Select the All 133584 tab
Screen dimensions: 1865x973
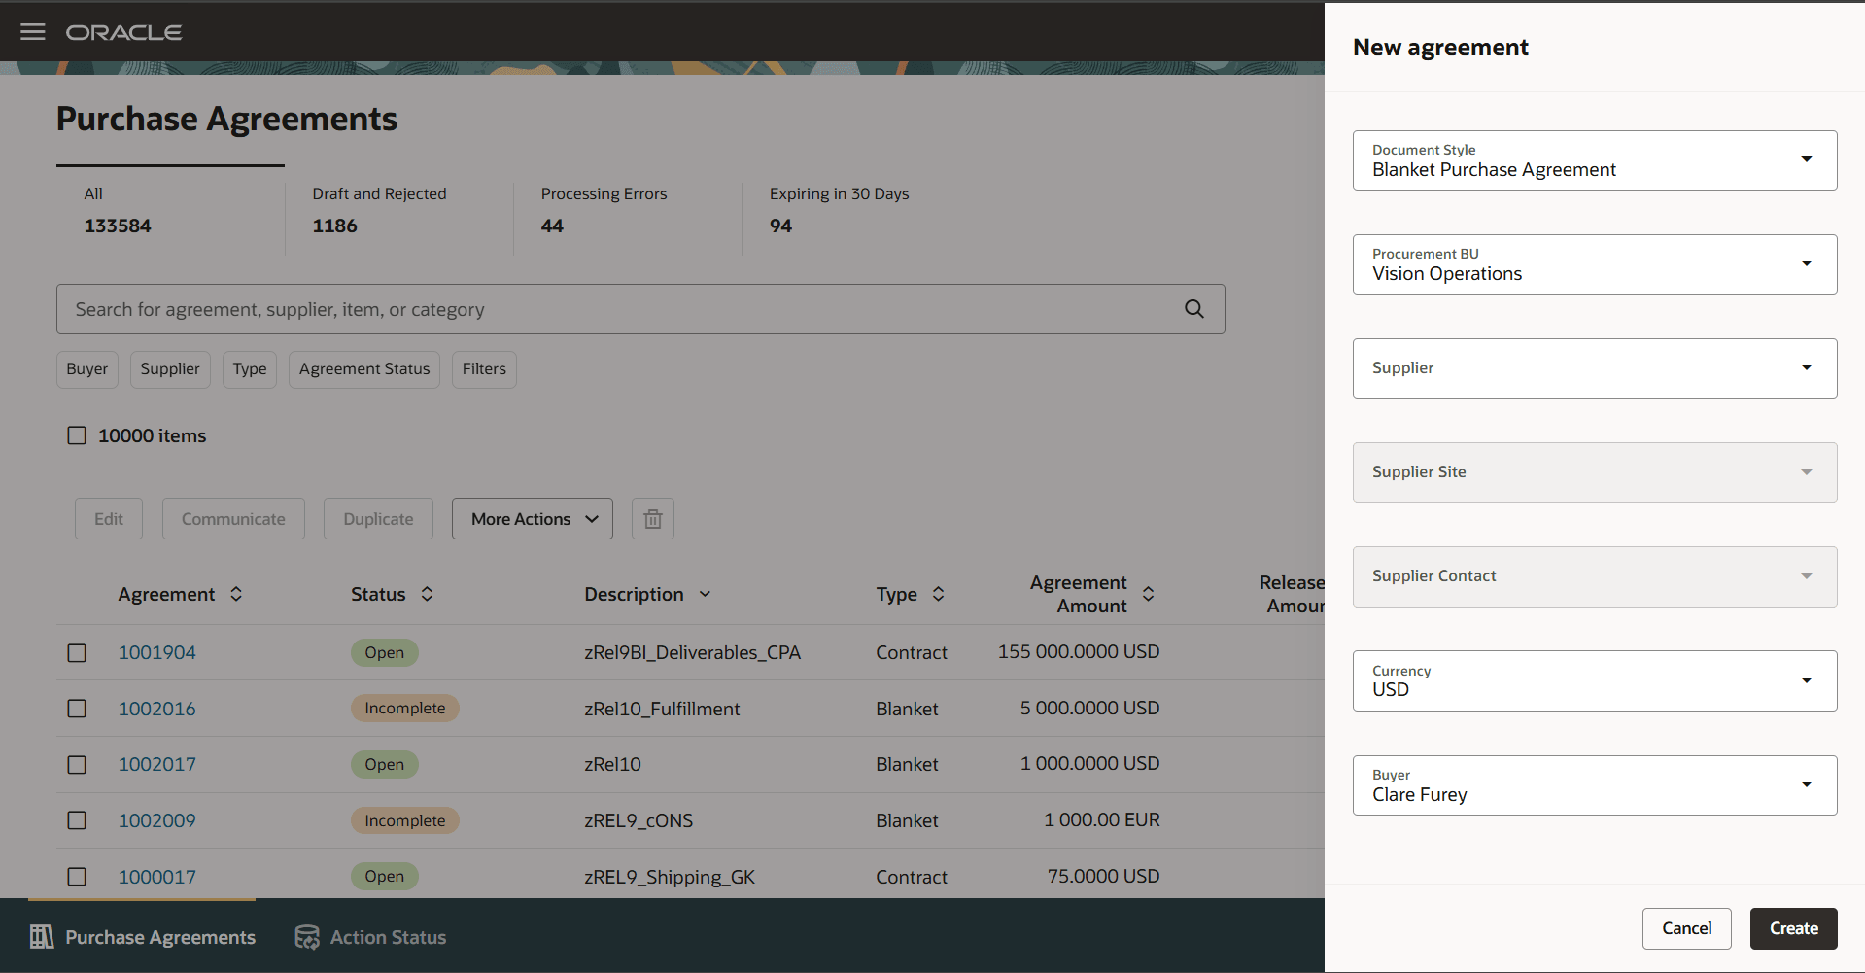point(170,211)
